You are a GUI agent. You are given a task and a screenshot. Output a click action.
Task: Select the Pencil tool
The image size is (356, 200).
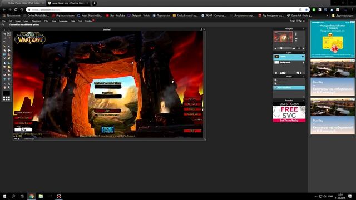[x=4, y=46]
